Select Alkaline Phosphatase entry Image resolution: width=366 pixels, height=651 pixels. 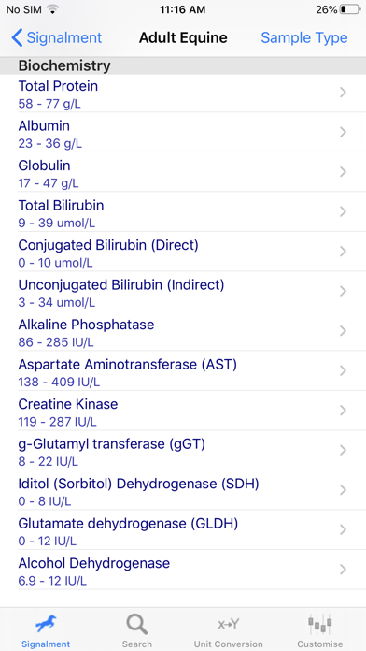point(183,331)
